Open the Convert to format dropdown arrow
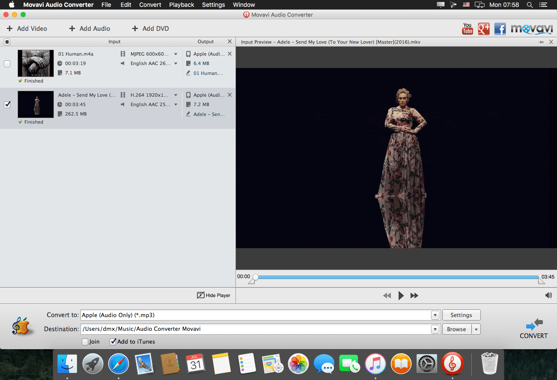 point(435,315)
